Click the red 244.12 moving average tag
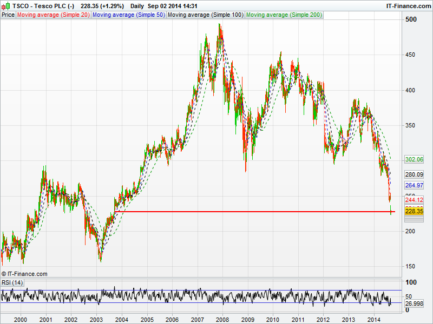Screen dimensions: 433x324 tap(414, 200)
